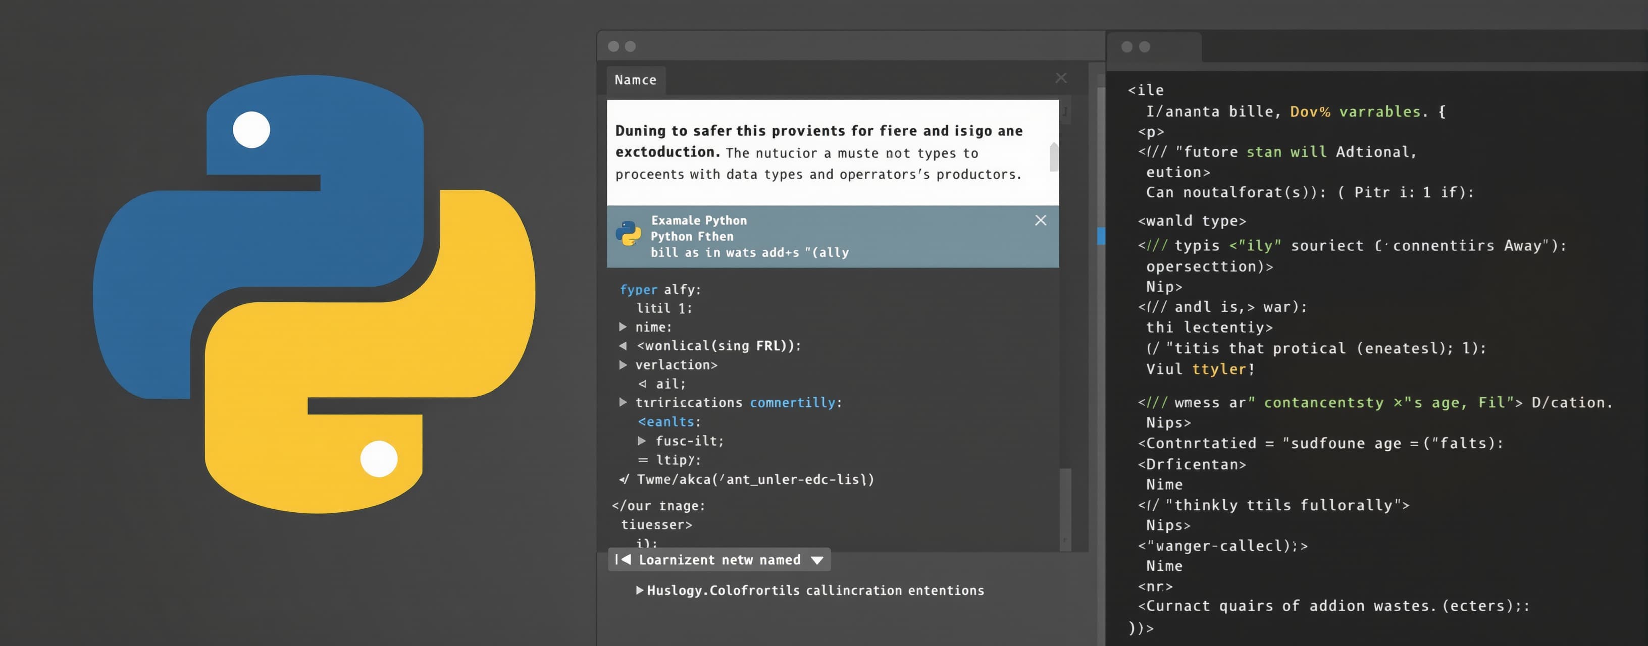Toggle the arrow beside "ail;"
Screen dimensions: 1648x646
click(642, 384)
